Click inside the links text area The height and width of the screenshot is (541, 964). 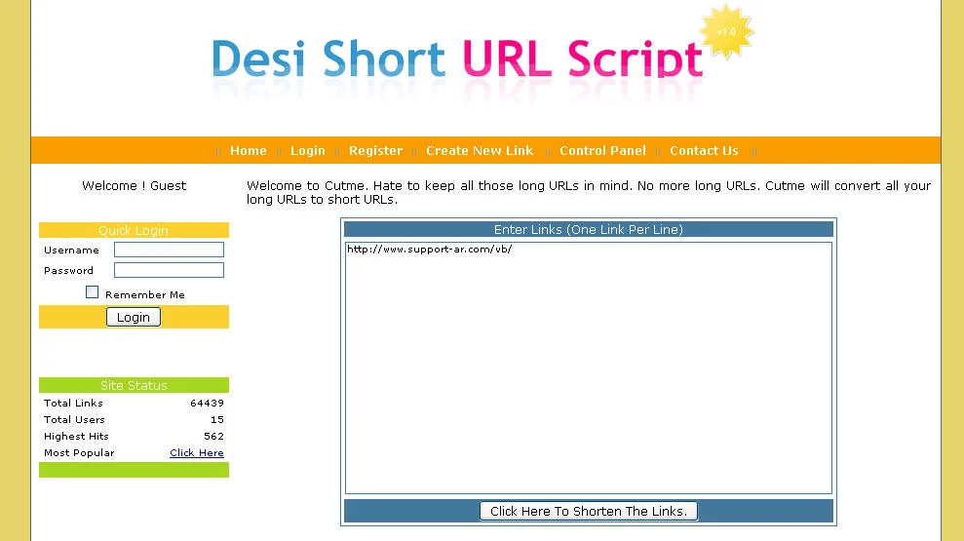588,370
